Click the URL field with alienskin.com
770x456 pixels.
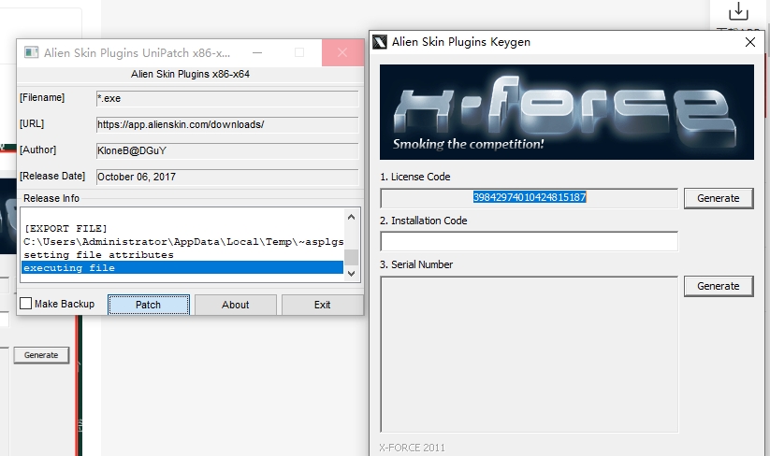(227, 124)
